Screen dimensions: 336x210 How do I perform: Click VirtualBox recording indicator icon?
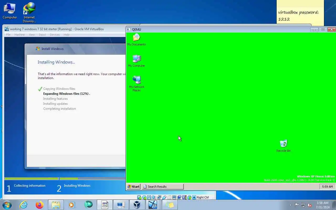[x=179, y=197]
